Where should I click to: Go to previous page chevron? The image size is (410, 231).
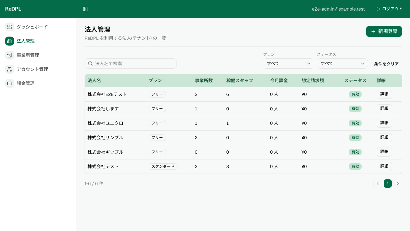click(378, 184)
